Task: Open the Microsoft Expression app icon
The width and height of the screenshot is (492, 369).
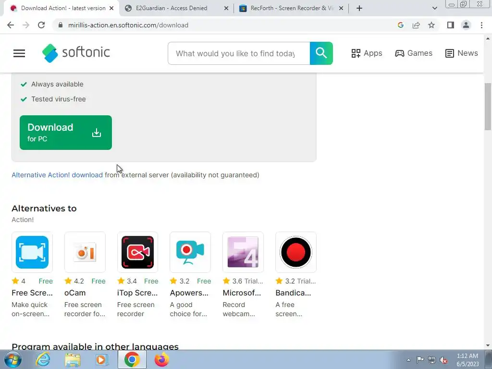Action: (243, 252)
